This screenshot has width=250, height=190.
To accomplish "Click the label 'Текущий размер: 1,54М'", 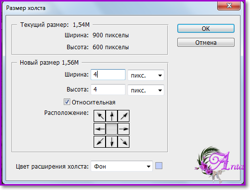I will (x=55, y=25).
